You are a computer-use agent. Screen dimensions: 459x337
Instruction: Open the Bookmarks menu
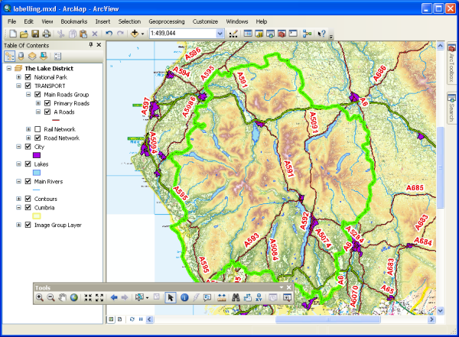click(x=73, y=21)
